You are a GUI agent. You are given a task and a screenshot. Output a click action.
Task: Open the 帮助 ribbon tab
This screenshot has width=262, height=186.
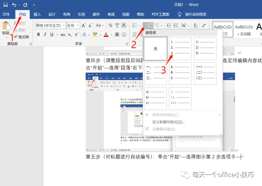tap(140, 14)
